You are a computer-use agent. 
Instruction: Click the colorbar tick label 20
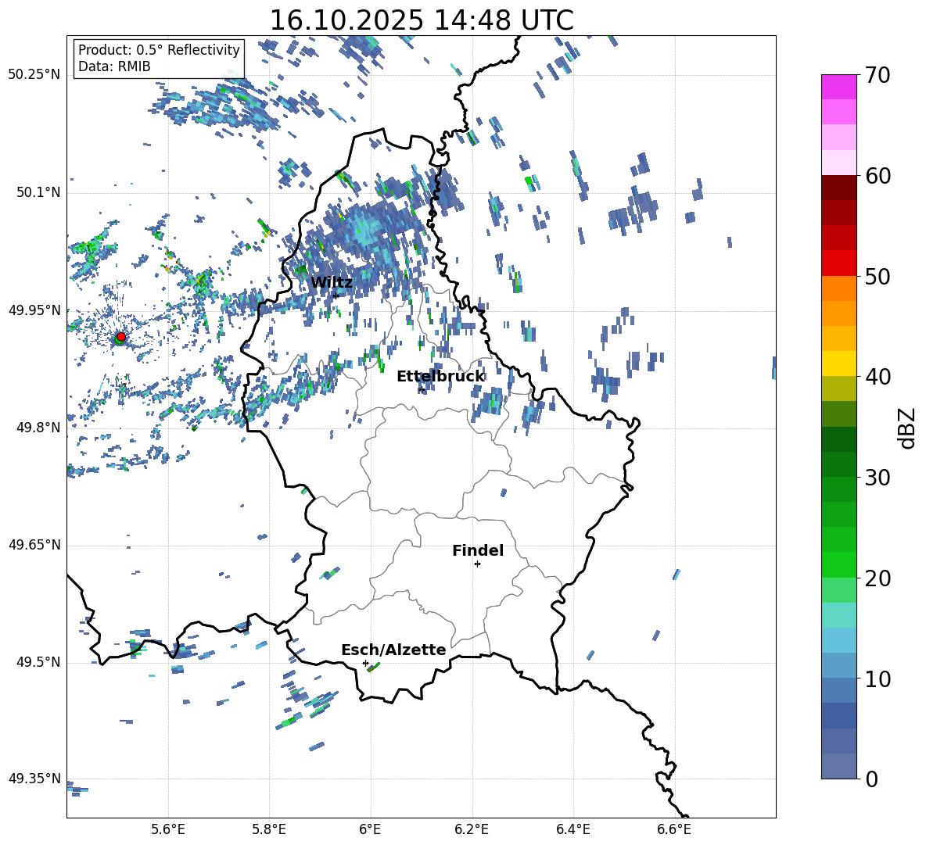(878, 578)
